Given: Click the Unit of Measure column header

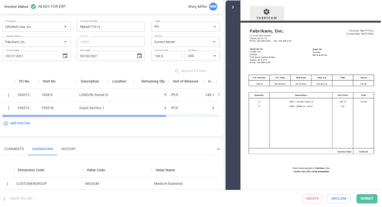Looking at the screenshot, I should tap(185, 81).
